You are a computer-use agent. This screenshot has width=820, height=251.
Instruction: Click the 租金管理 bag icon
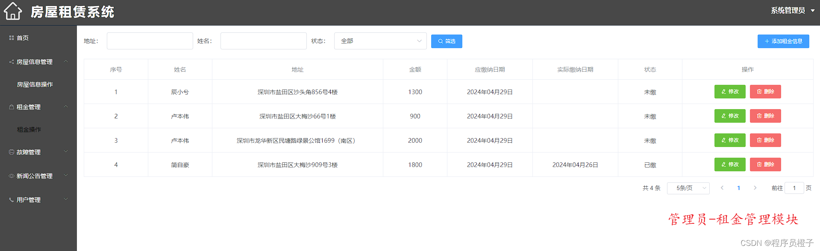(12, 107)
